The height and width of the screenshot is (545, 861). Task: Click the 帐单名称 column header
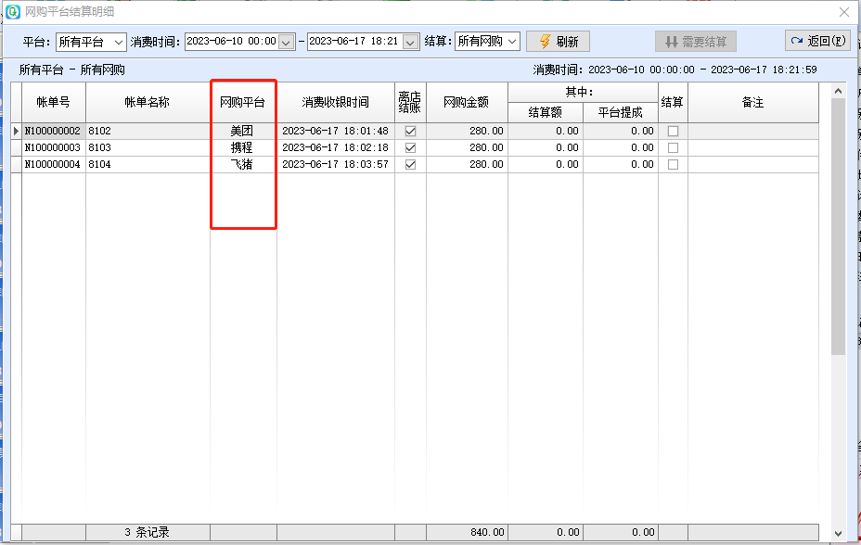[148, 102]
